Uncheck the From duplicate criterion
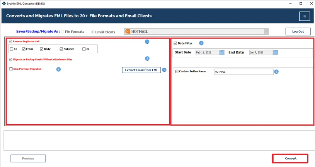 coord(24,49)
